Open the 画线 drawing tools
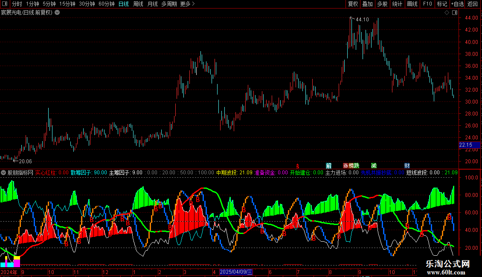This screenshot has width=482, height=277. click(412, 4)
